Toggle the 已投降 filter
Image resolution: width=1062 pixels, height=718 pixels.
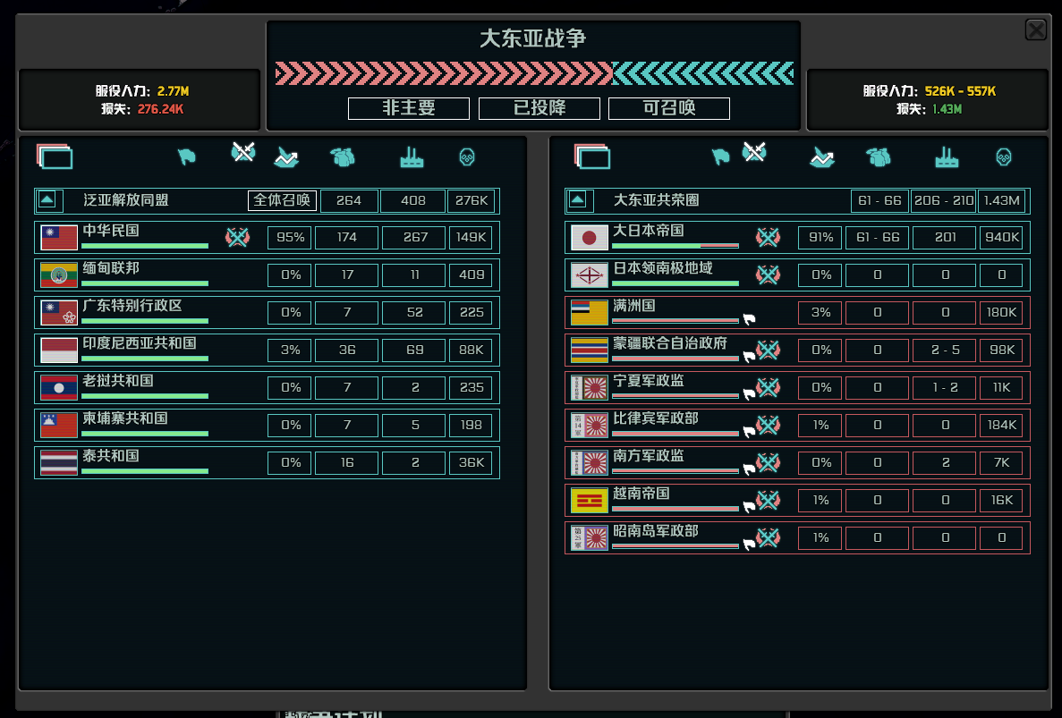[x=539, y=108]
